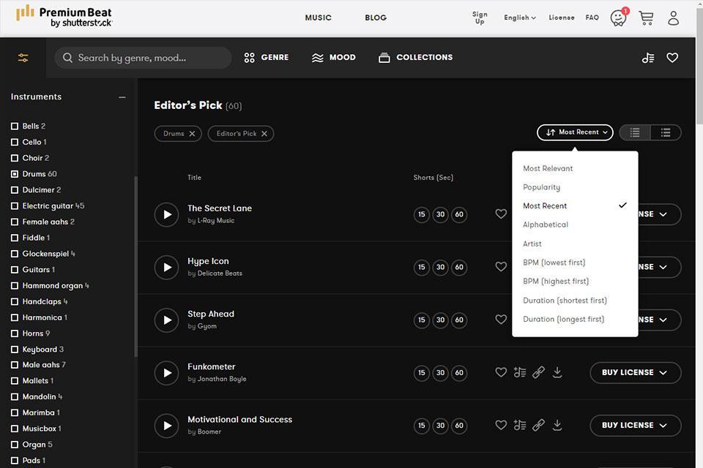The height and width of the screenshot is (468, 703).
Task: Switch to compact list view
Action: pyautogui.click(x=635, y=132)
